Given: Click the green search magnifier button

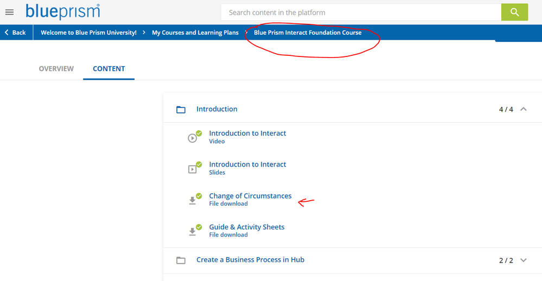Looking at the screenshot, I should pos(514,12).
